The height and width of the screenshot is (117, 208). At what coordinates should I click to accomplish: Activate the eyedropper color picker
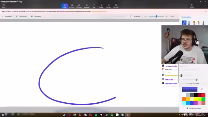tap(202, 89)
